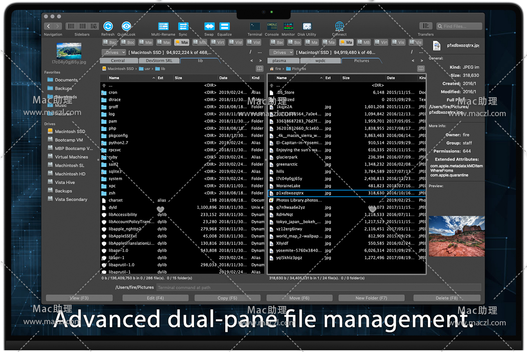This screenshot has height=352, width=527.
Task: Sort the left pane by the Date column
Action: (x=233, y=78)
